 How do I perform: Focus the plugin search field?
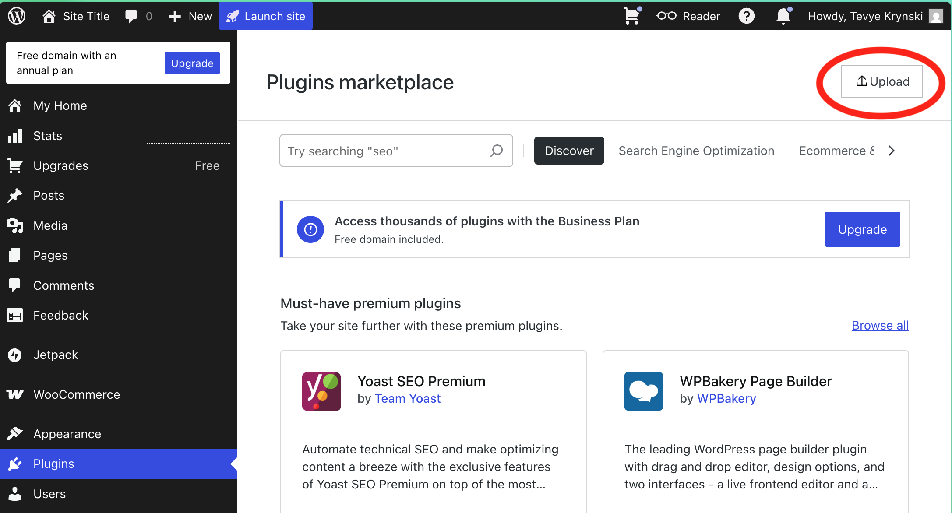396,151
